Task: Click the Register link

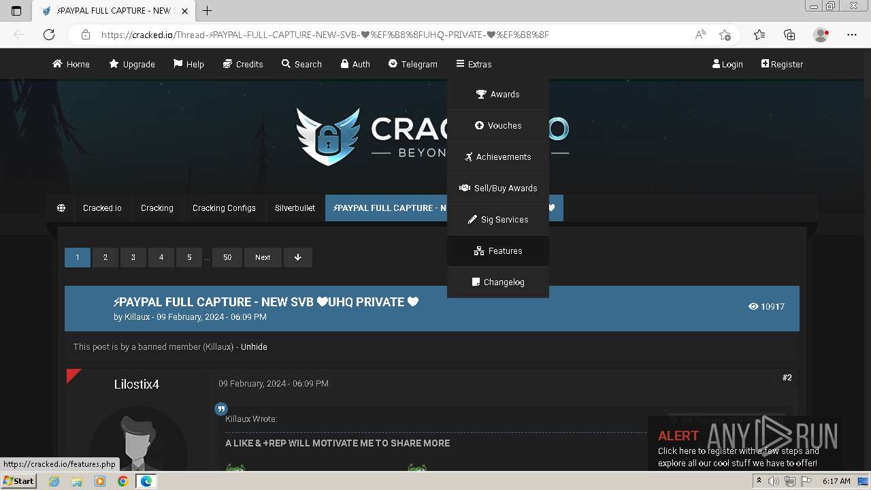Action: (x=782, y=64)
